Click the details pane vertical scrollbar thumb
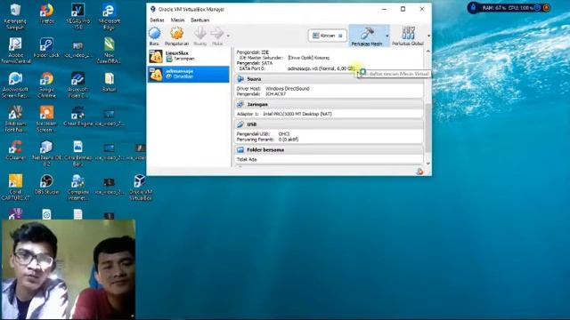 click(x=428, y=128)
